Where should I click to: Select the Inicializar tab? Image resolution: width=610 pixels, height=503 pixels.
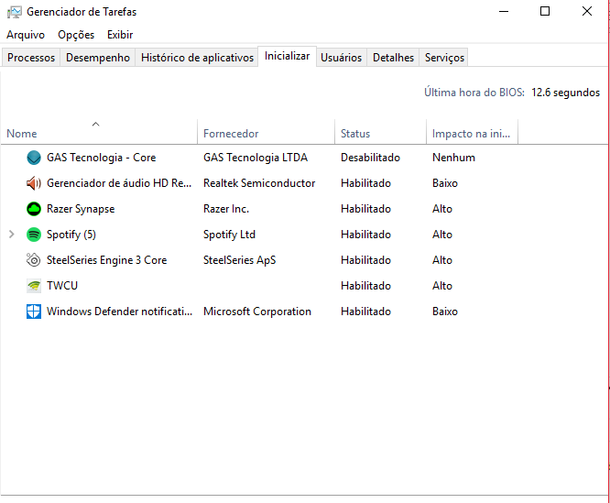287,56
